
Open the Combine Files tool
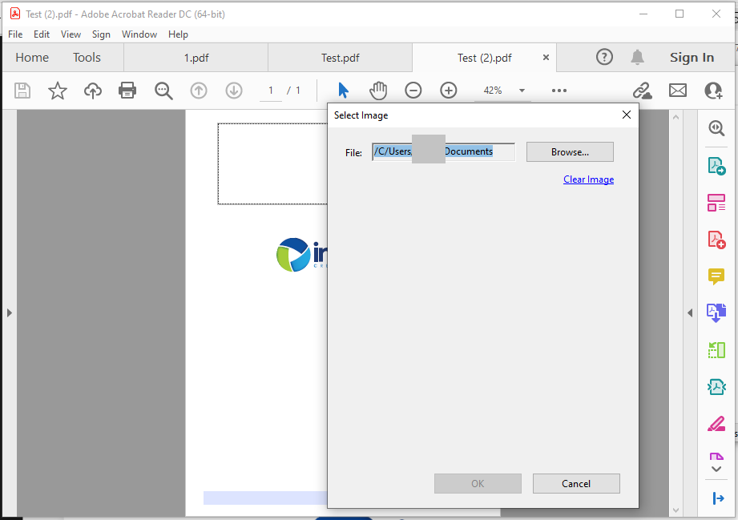click(x=716, y=312)
